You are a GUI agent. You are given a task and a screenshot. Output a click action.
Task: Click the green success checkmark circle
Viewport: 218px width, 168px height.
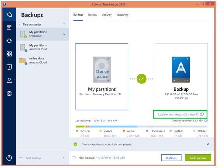[141, 79]
